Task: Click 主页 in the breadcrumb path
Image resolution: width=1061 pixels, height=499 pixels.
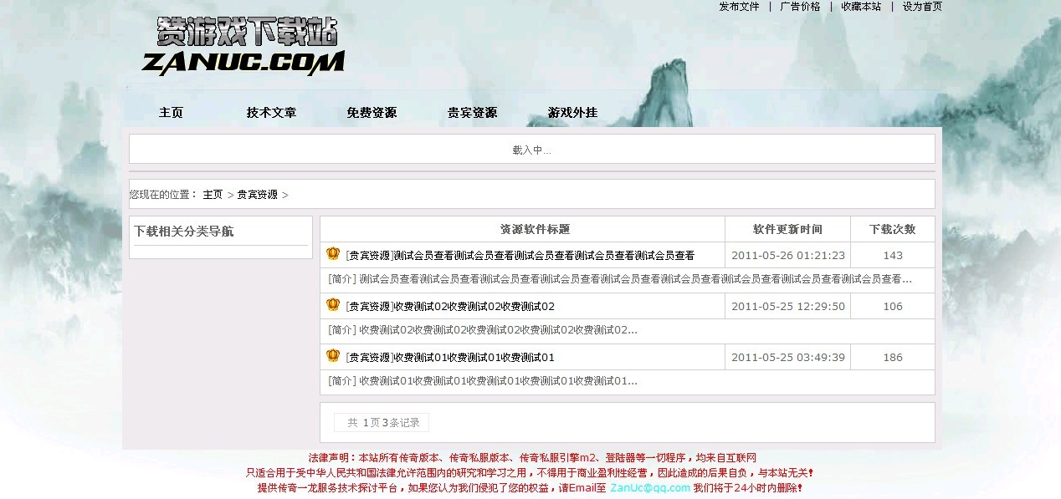Action: [213, 195]
